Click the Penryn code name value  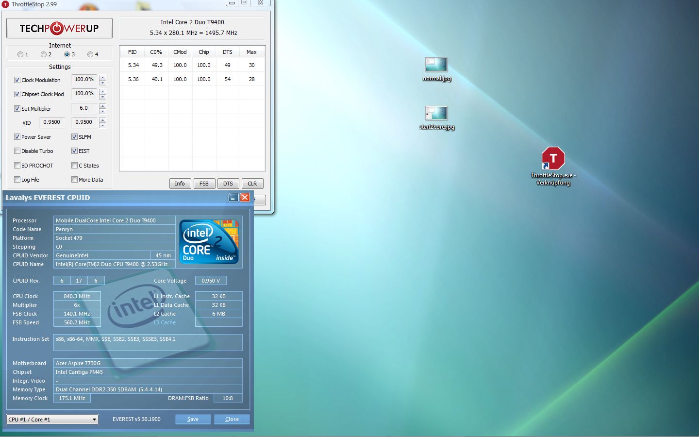(x=114, y=229)
